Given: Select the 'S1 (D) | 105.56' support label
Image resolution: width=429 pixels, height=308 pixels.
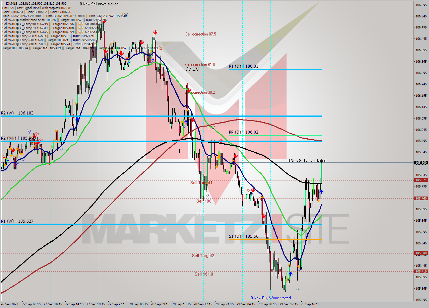Looking at the screenshot, I should 243,236.
